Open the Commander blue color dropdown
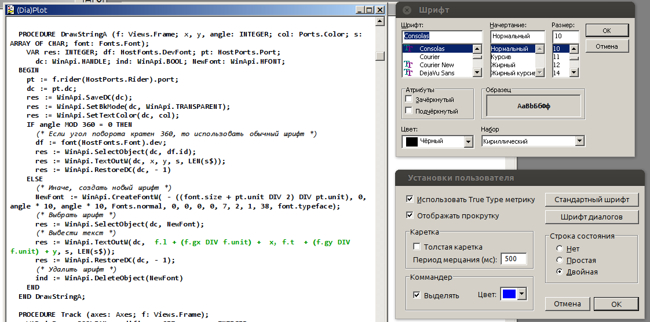 (x=521, y=295)
